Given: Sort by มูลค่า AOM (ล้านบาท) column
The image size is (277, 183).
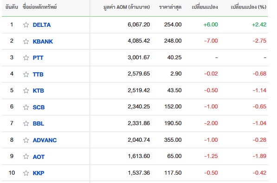Looking at the screenshot, I should pyautogui.click(x=127, y=7).
